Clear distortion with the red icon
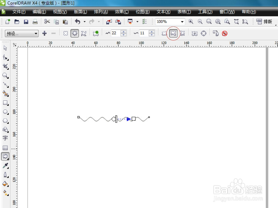This screenshot has height=208, width=278. coord(224,33)
